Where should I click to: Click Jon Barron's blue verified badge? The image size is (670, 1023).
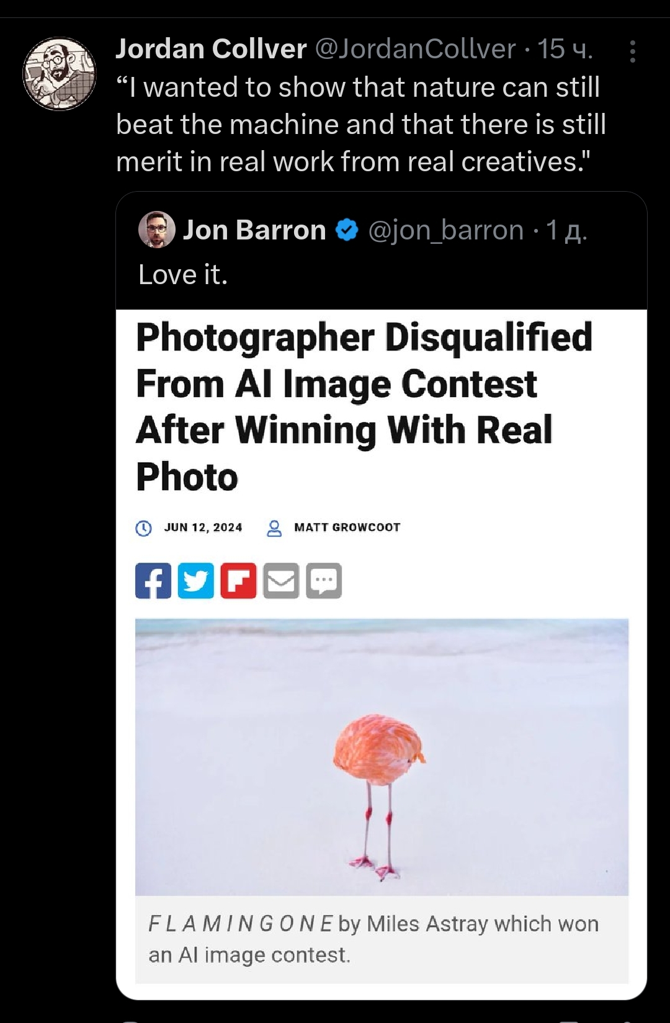347,230
